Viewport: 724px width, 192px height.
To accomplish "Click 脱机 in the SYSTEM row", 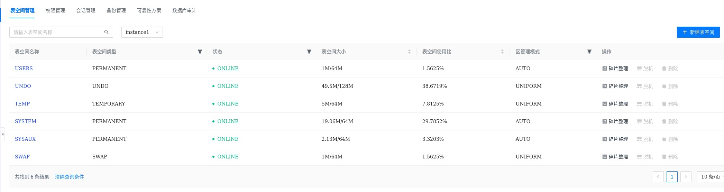I will pyautogui.click(x=645, y=121).
